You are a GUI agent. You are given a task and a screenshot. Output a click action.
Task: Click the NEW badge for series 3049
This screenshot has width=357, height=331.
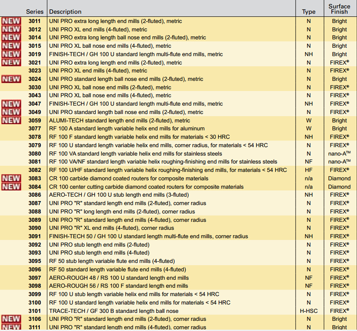pos(11,112)
